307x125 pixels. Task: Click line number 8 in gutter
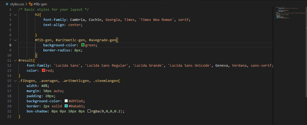10,45
